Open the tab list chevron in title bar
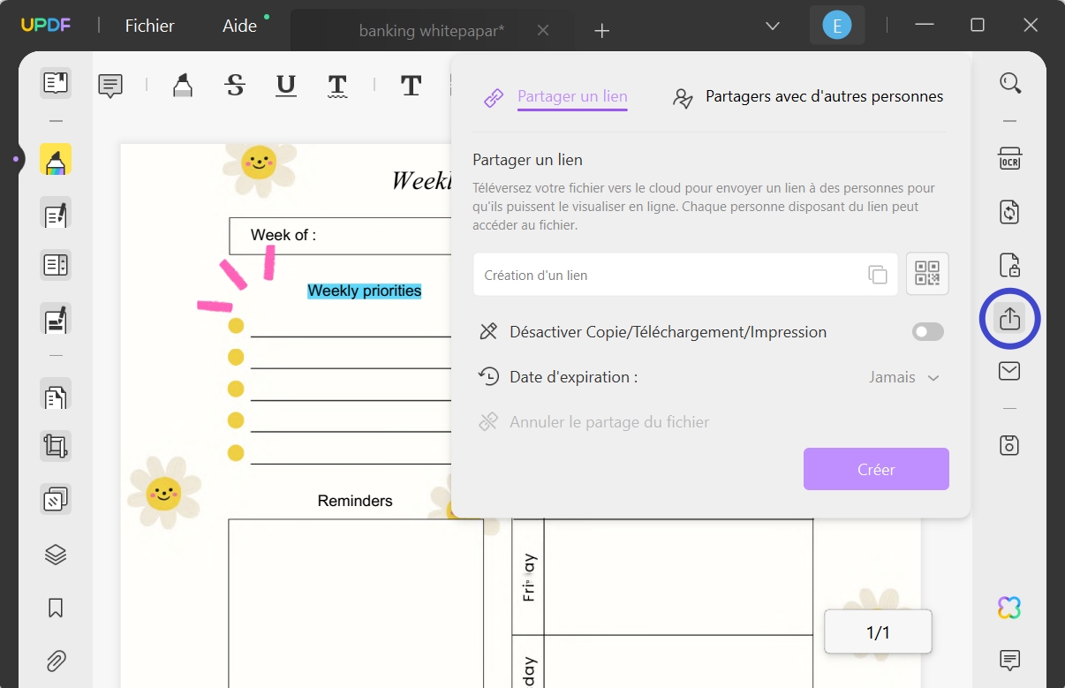 (773, 26)
